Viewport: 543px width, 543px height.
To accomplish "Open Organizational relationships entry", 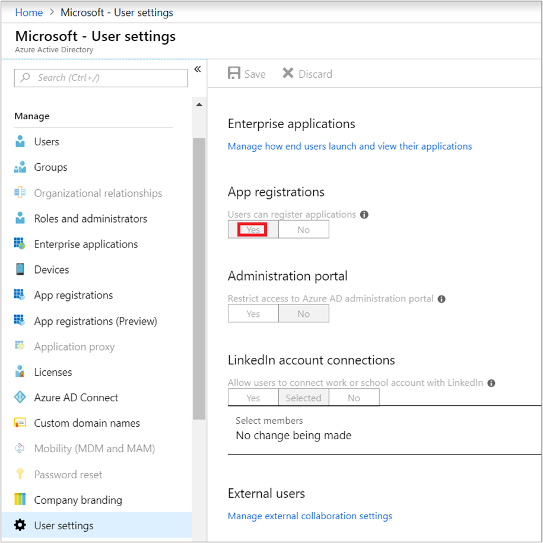I will coord(98,193).
